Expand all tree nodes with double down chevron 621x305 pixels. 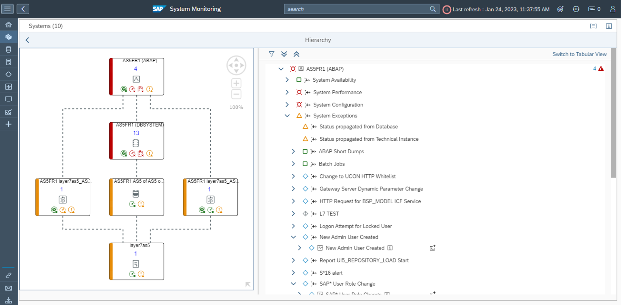pyautogui.click(x=284, y=54)
